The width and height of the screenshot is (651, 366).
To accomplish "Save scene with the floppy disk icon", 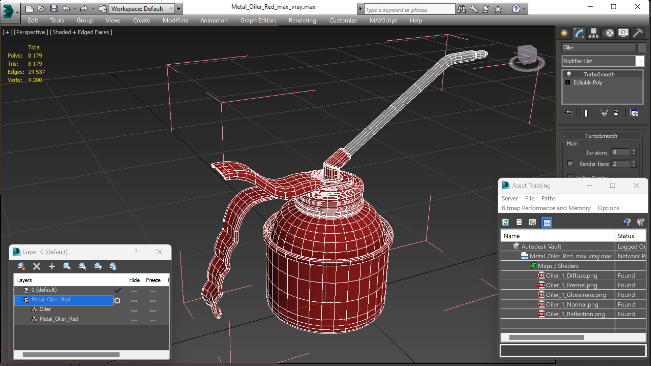I will [54, 8].
